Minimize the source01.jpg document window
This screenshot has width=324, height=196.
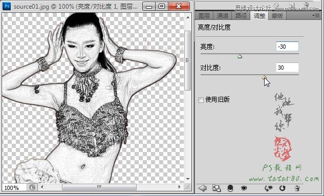click(149, 7)
